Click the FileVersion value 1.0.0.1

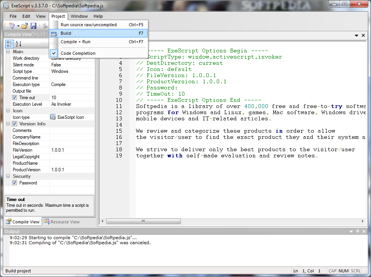72,150
